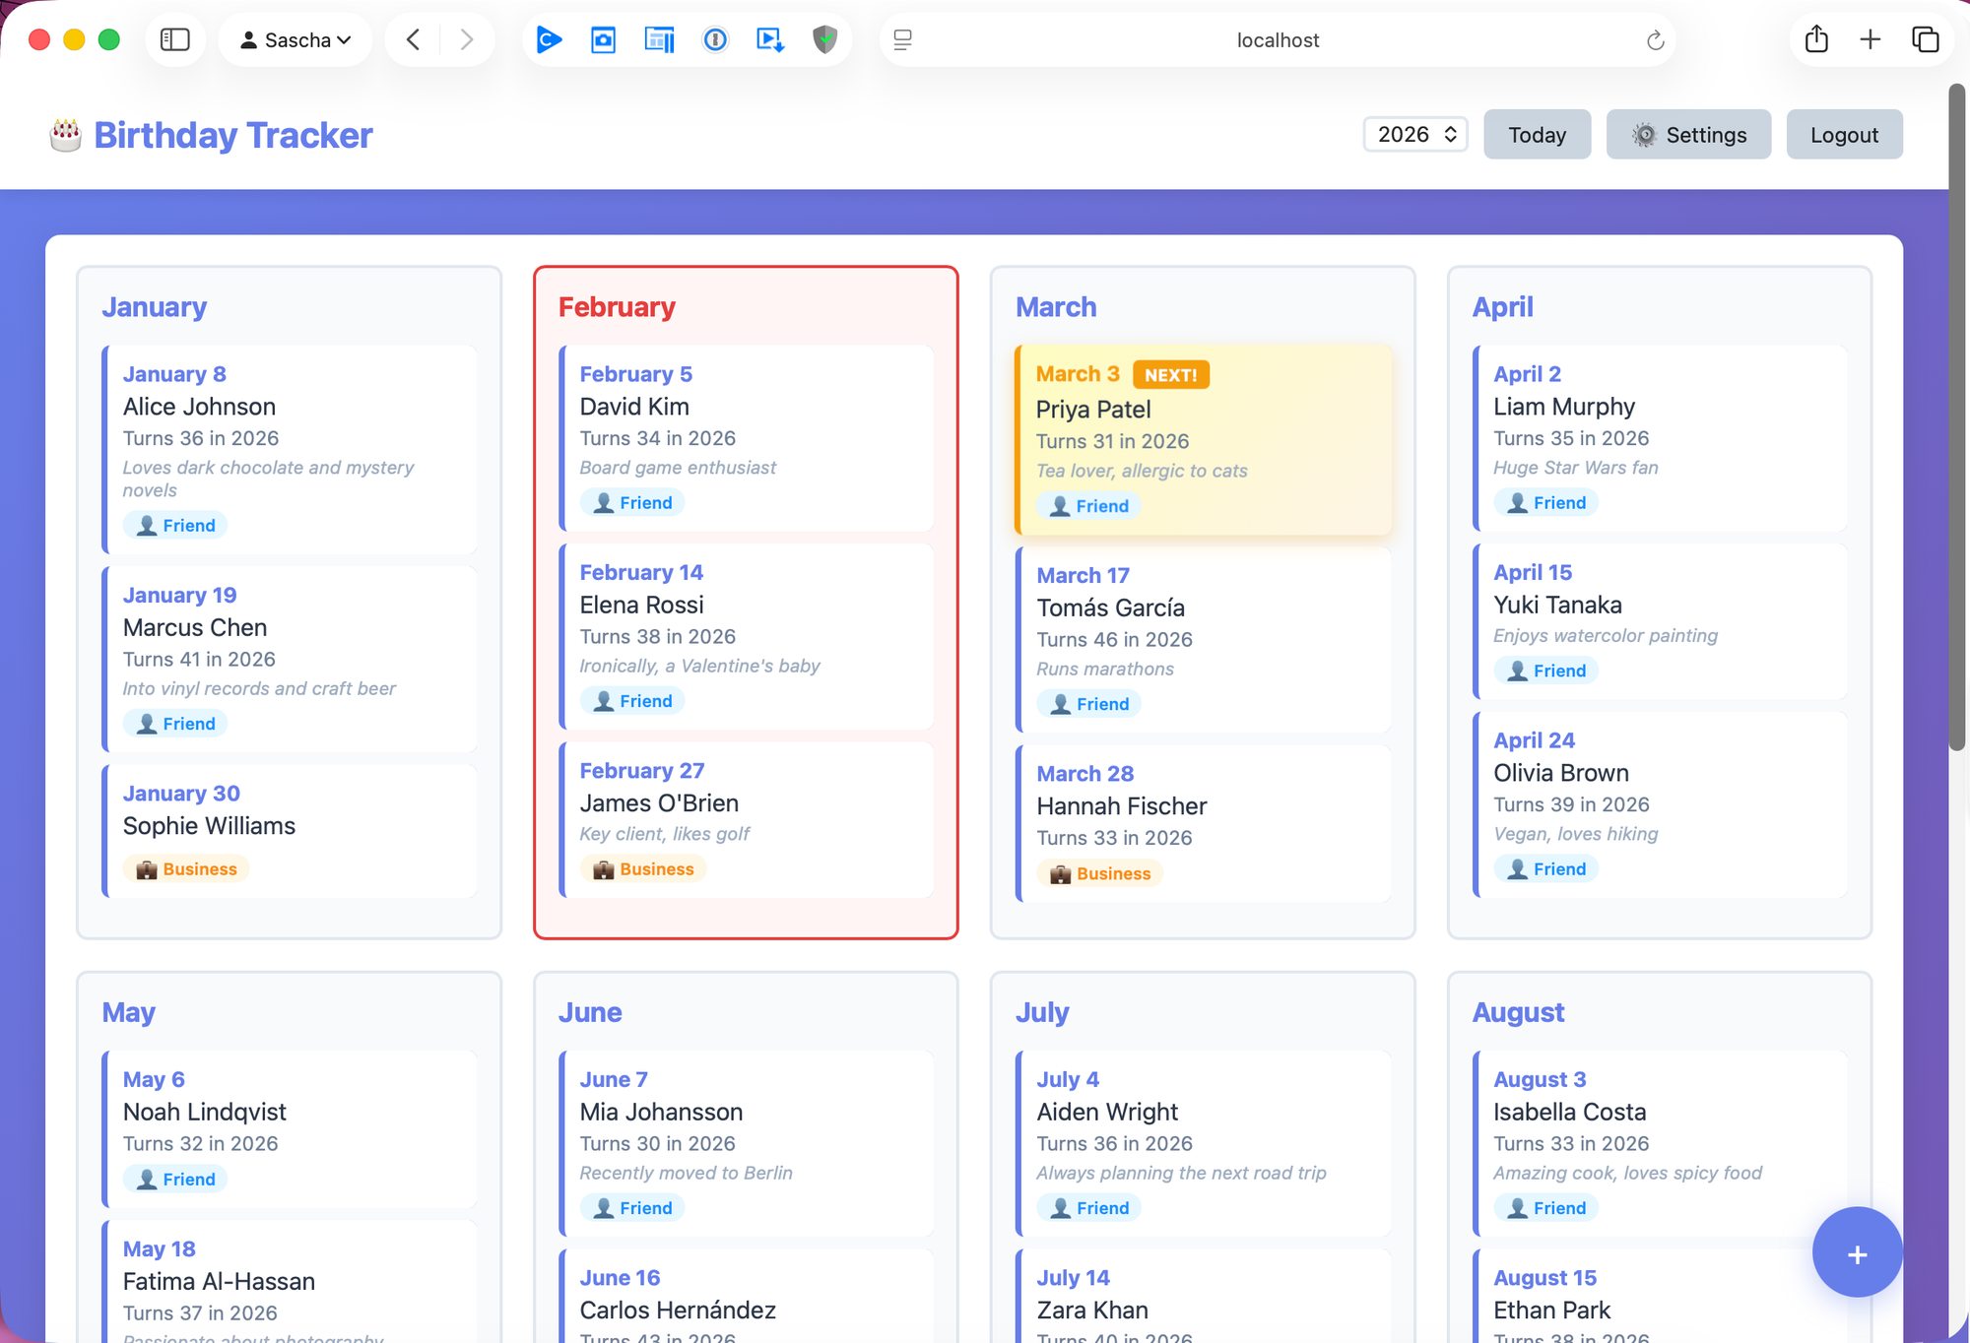Click the blue play clipper extension icon
The width and height of the screenshot is (1970, 1343).
tap(549, 39)
